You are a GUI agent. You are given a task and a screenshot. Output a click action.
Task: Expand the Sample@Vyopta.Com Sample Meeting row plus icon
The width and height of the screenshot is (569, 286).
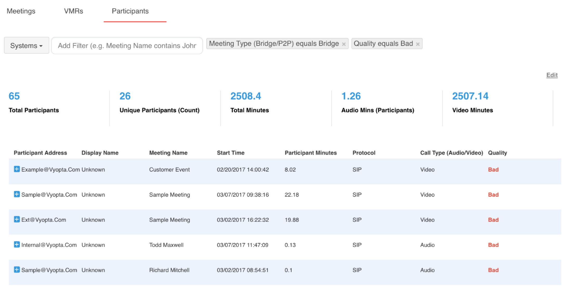pos(17,194)
